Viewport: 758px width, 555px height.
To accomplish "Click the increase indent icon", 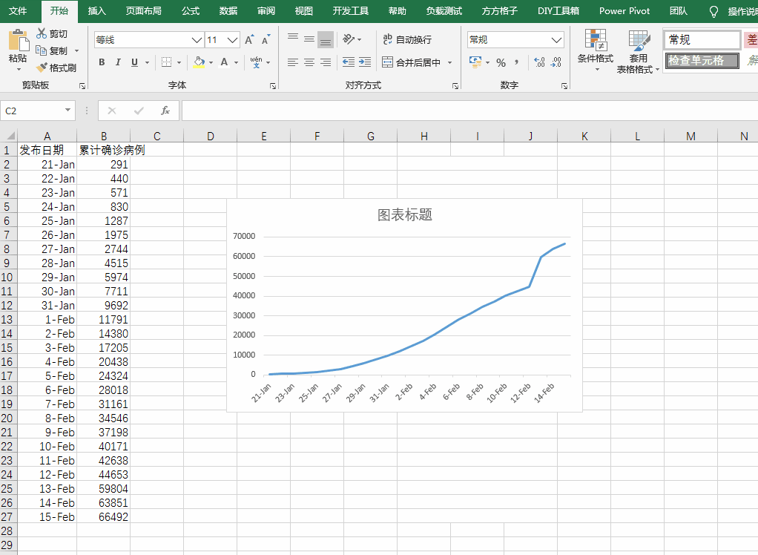I will click(364, 62).
